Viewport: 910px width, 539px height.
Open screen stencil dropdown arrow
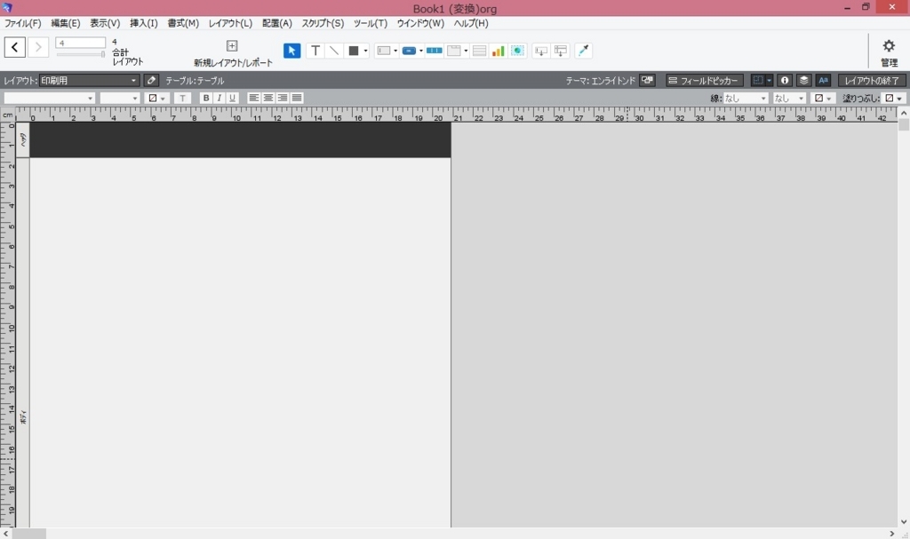[x=770, y=81]
